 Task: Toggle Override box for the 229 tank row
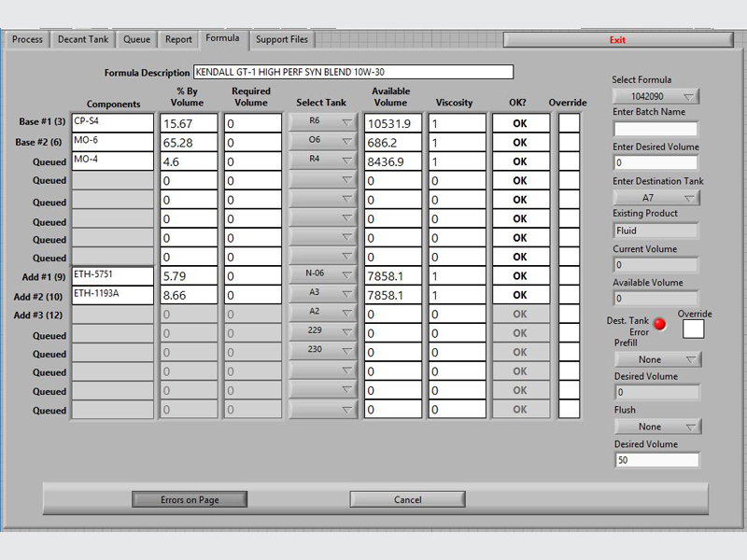569,332
